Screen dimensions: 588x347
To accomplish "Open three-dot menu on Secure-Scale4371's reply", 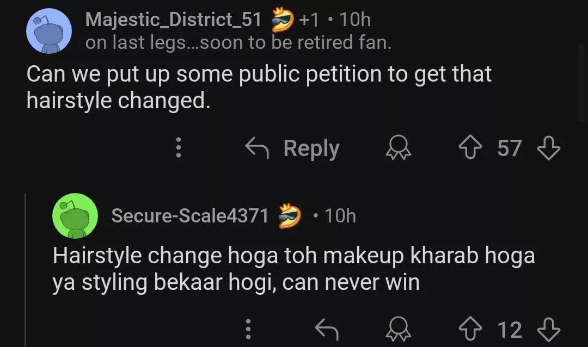I will pos(248,330).
